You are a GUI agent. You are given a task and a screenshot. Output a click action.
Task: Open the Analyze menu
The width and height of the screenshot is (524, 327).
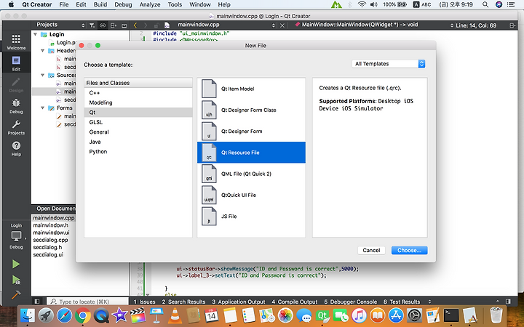[x=150, y=4]
